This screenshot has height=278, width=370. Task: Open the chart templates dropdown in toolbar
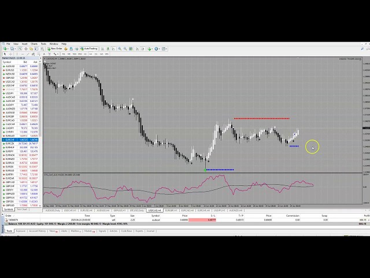point(165,49)
